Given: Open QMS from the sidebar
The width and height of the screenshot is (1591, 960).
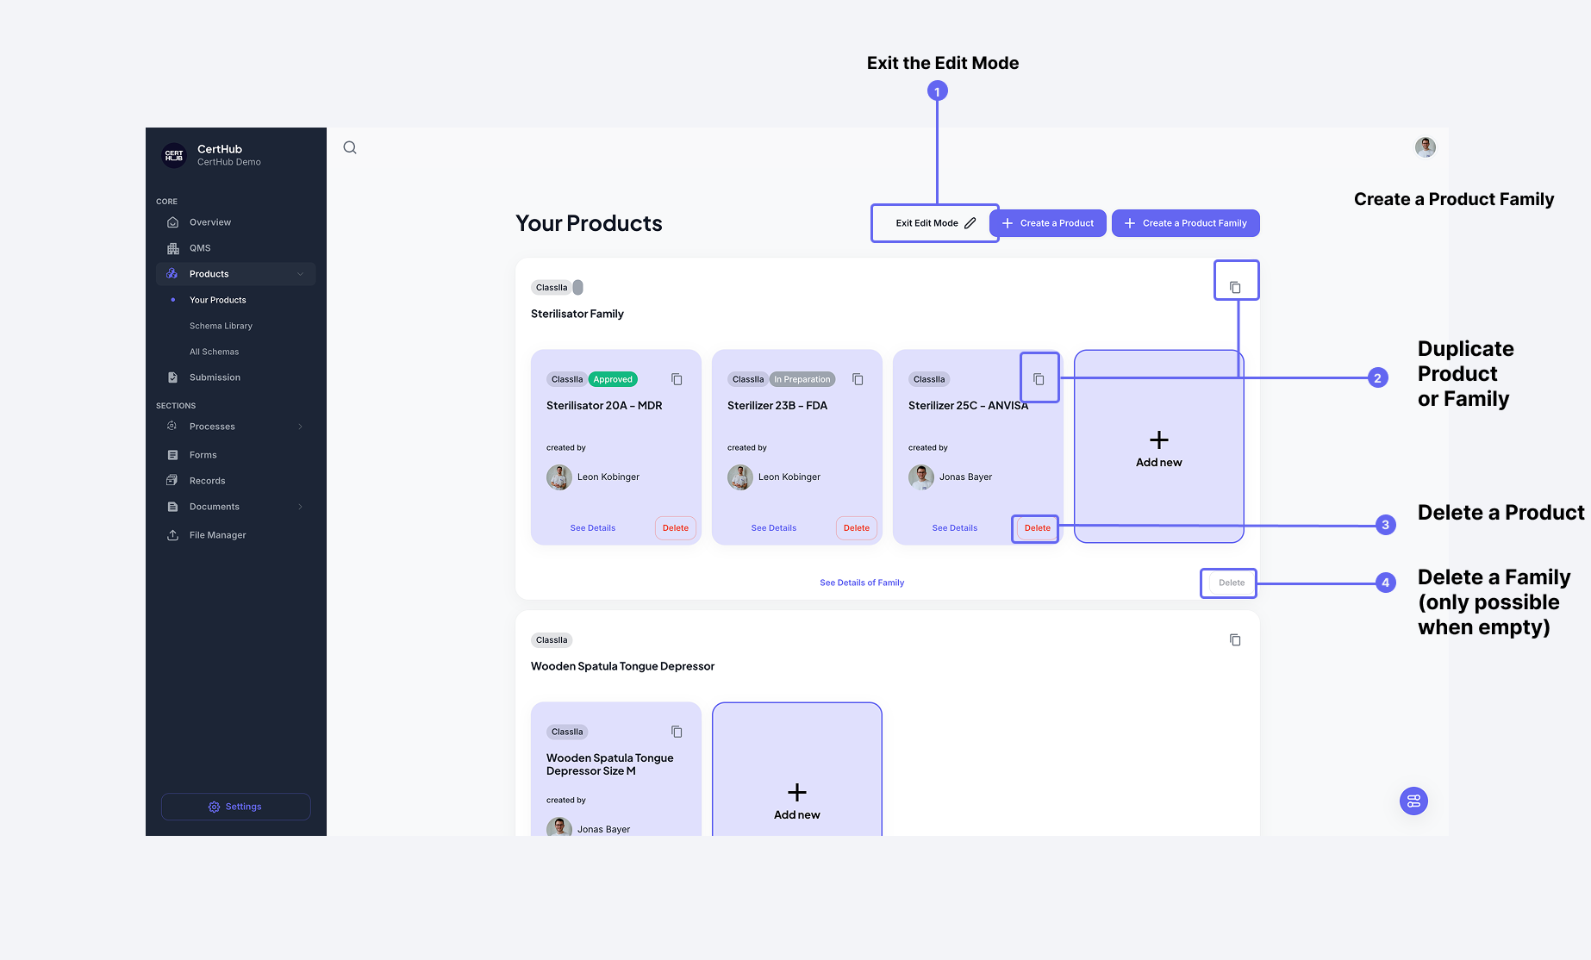Looking at the screenshot, I should [200, 247].
